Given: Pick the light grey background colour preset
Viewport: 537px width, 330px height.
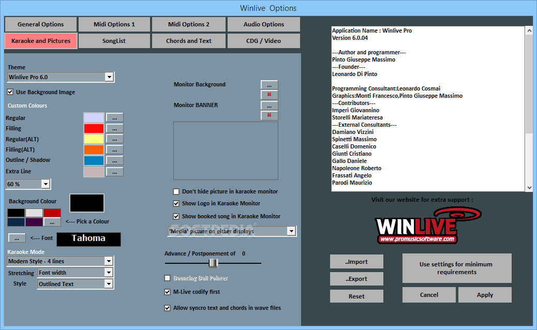Looking at the screenshot, I should (34, 213).
